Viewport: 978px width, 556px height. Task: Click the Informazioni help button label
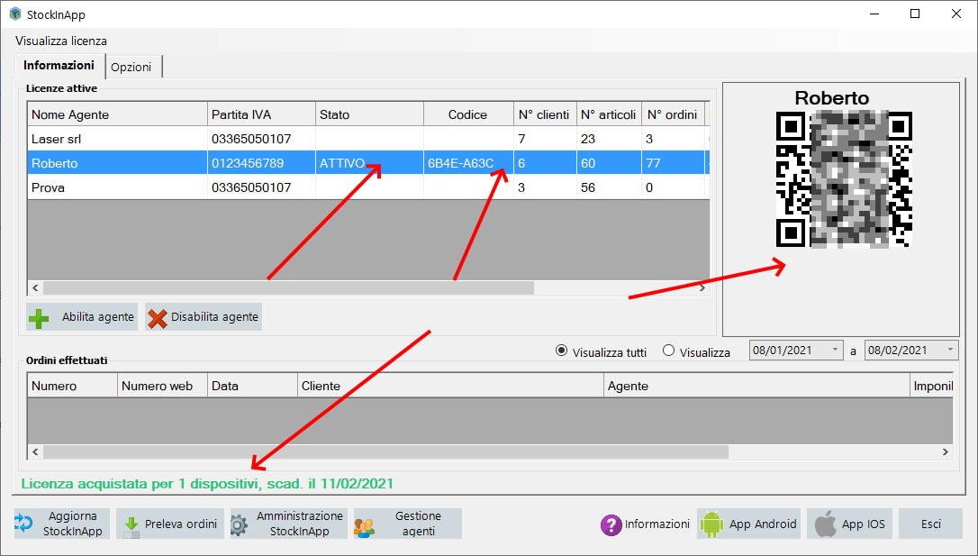click(x=657, y=524)
